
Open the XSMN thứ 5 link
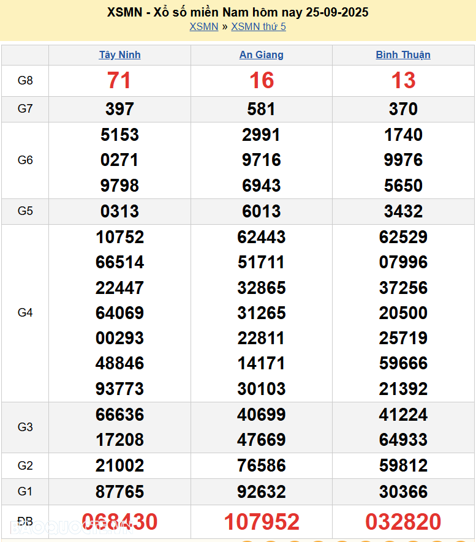click(258, 26)
